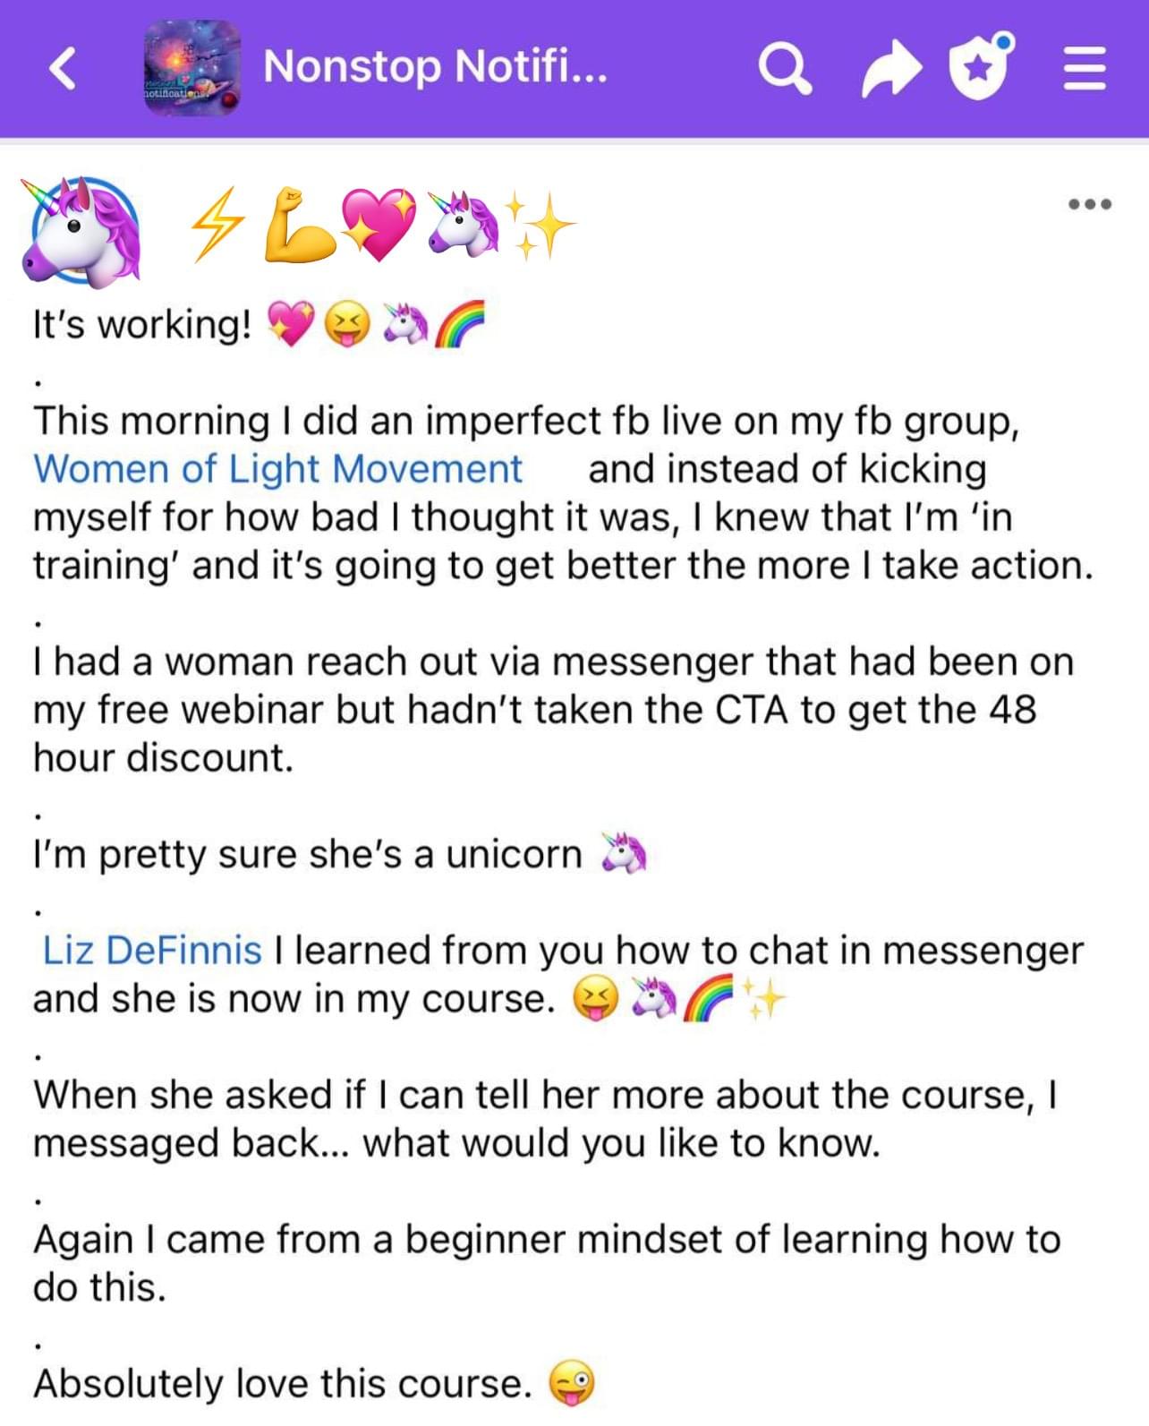Tap the unicorn emoji after "she's a unicorn"
The image size is (1149, 1426).
(x=624, y=853)
